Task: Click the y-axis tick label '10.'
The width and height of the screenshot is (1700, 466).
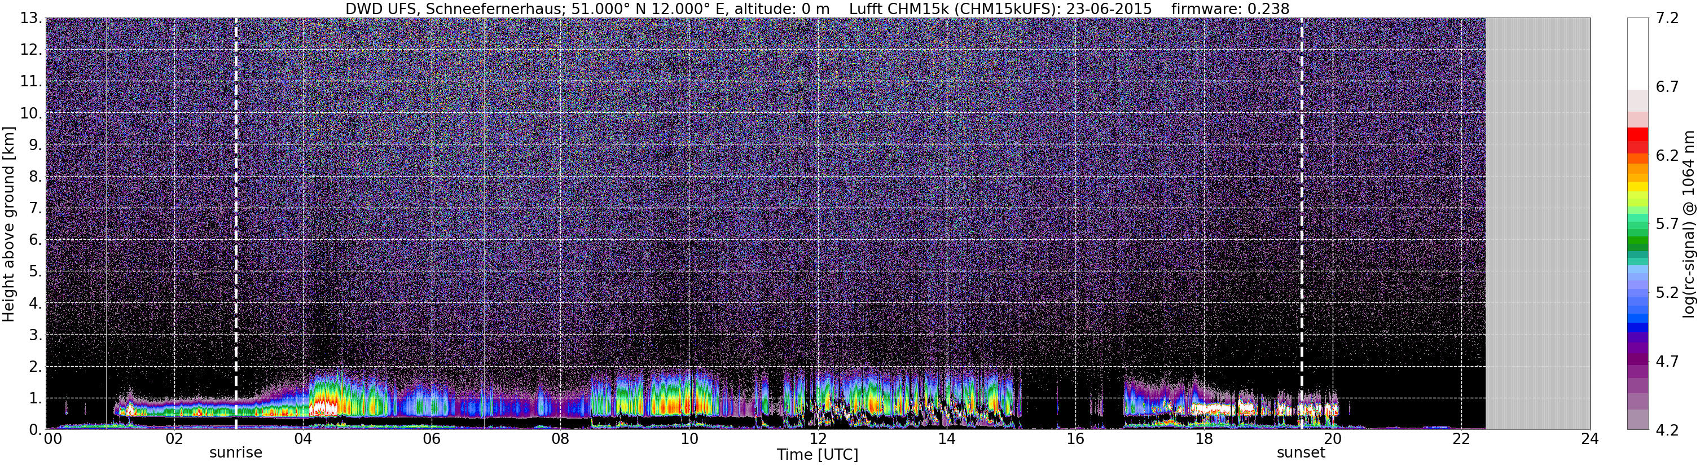Action: point(30,113)
